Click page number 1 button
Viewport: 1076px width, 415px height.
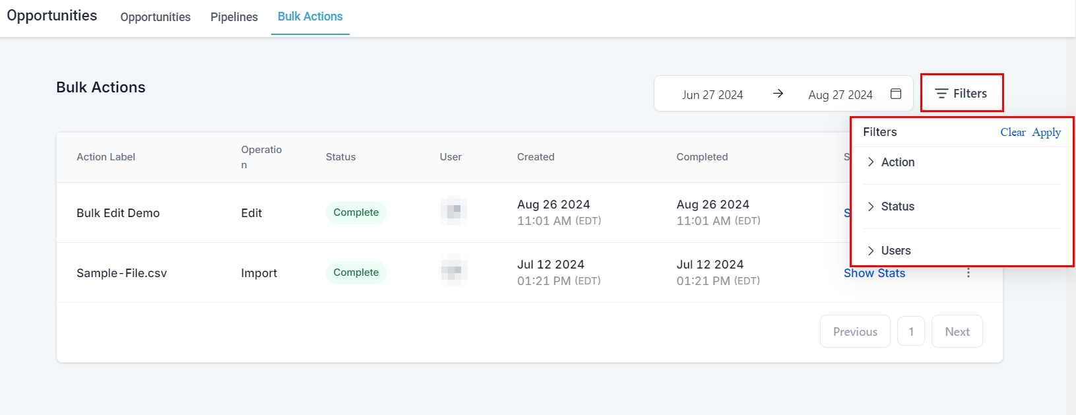point(911,332)
